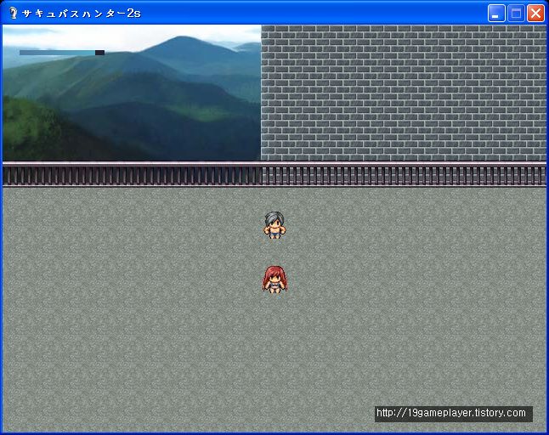The image size is (549, 435).
Task: Minimize the サキュバスハンター2s window
Action: pos(496,14)
